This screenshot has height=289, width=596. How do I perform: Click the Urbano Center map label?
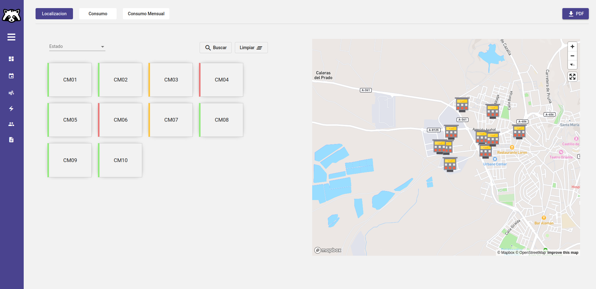click(495, 164)
